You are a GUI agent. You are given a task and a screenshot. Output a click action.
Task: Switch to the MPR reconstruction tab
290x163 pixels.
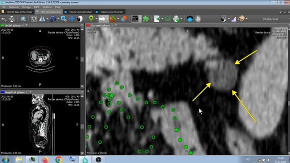click(48, 12)
